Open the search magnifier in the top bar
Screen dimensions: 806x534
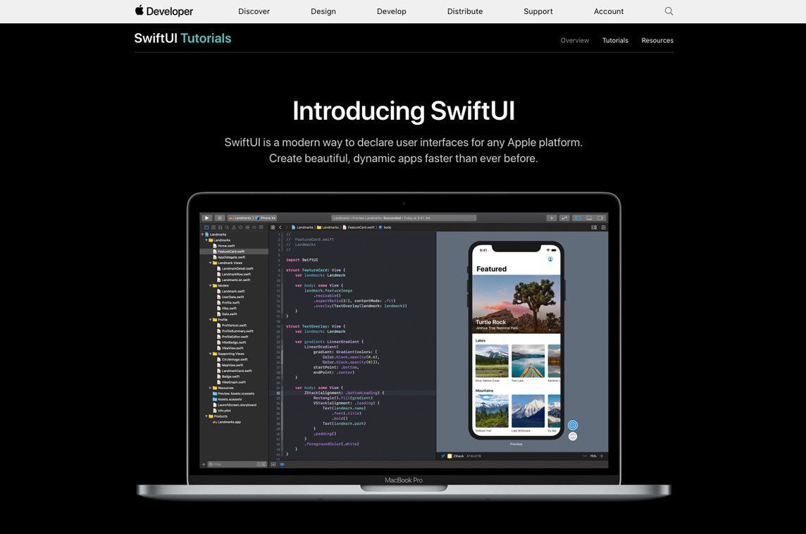click(x=668, y=11)
